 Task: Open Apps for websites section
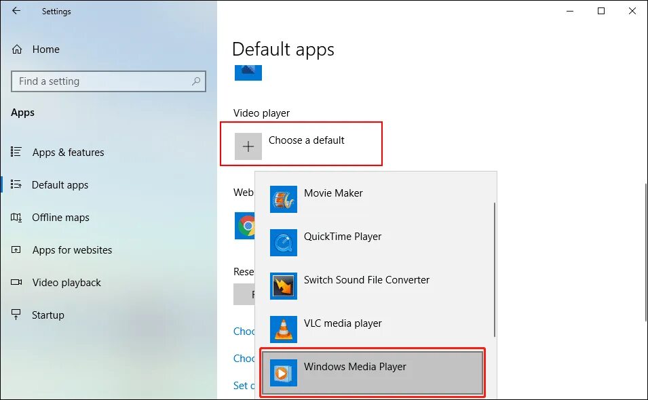[x=72, y=249]
